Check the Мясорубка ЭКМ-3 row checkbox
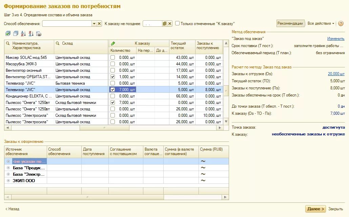The width and height of the screenshot is (349, 217). click(112, 64)
